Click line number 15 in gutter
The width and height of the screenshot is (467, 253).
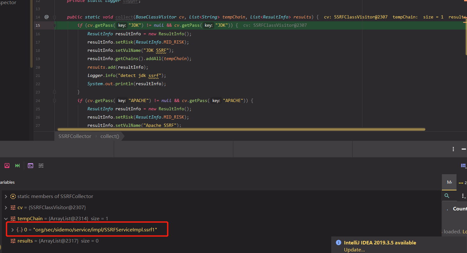tap(38, 25)
